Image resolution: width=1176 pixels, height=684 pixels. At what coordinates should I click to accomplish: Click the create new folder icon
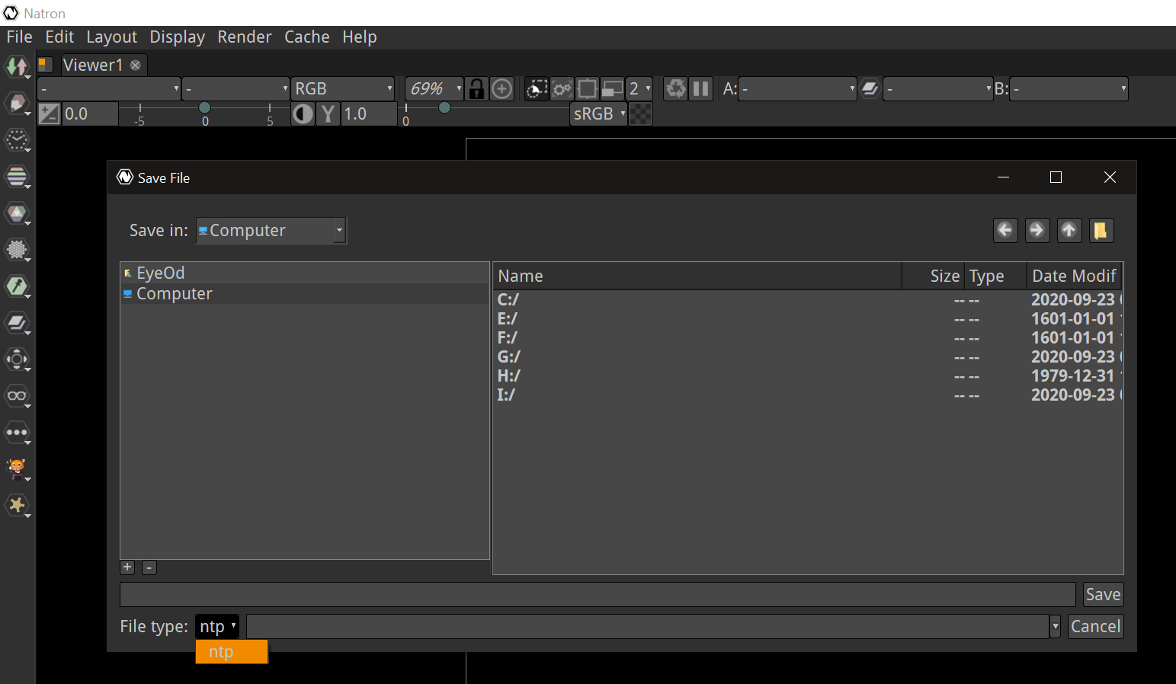pyautogui.click(x=1101, y=230)
